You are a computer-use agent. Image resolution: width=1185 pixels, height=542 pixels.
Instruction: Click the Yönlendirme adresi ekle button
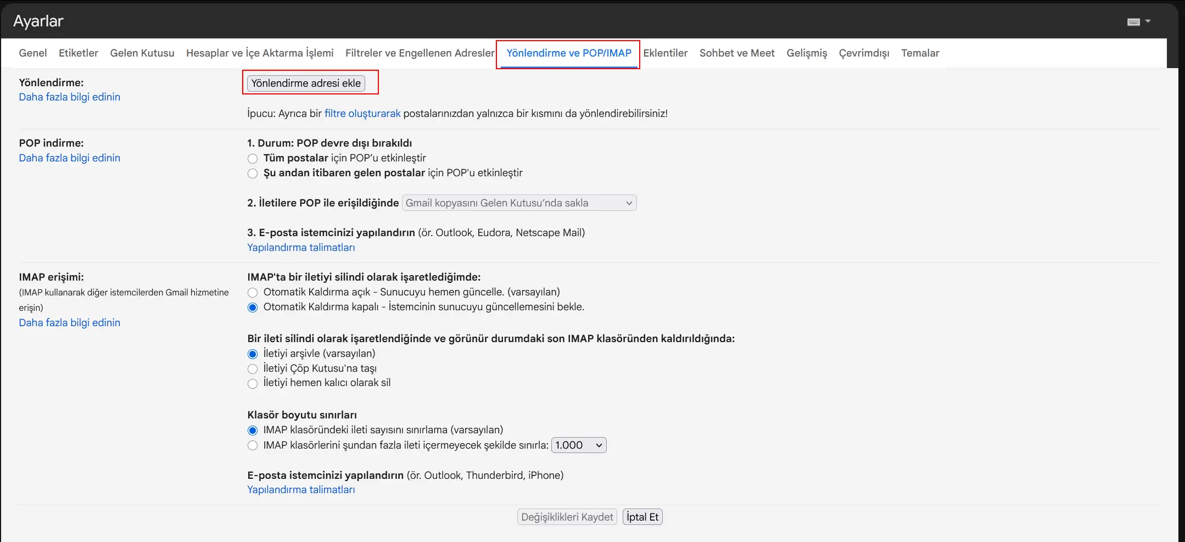pos(306,83)
